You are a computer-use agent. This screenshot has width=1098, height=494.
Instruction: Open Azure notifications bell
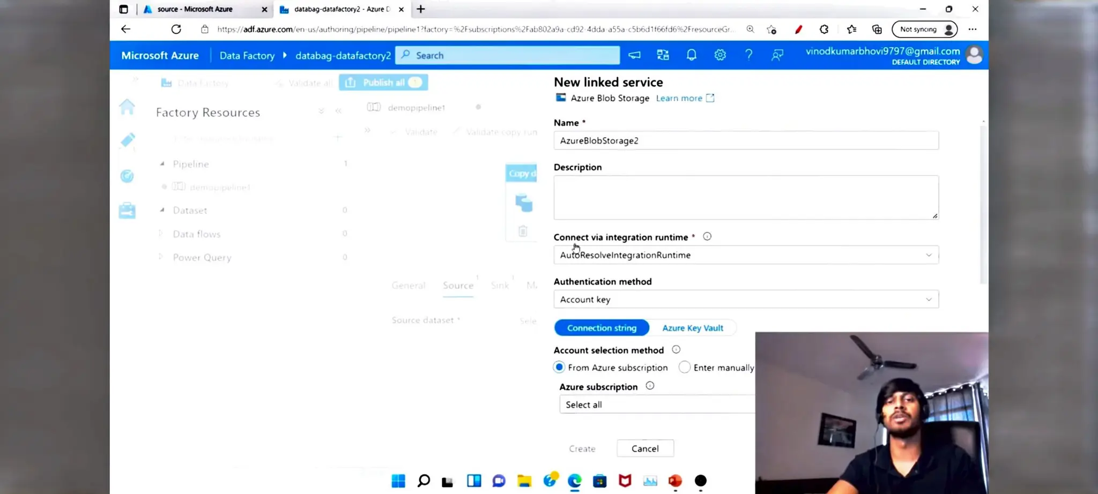692,55
